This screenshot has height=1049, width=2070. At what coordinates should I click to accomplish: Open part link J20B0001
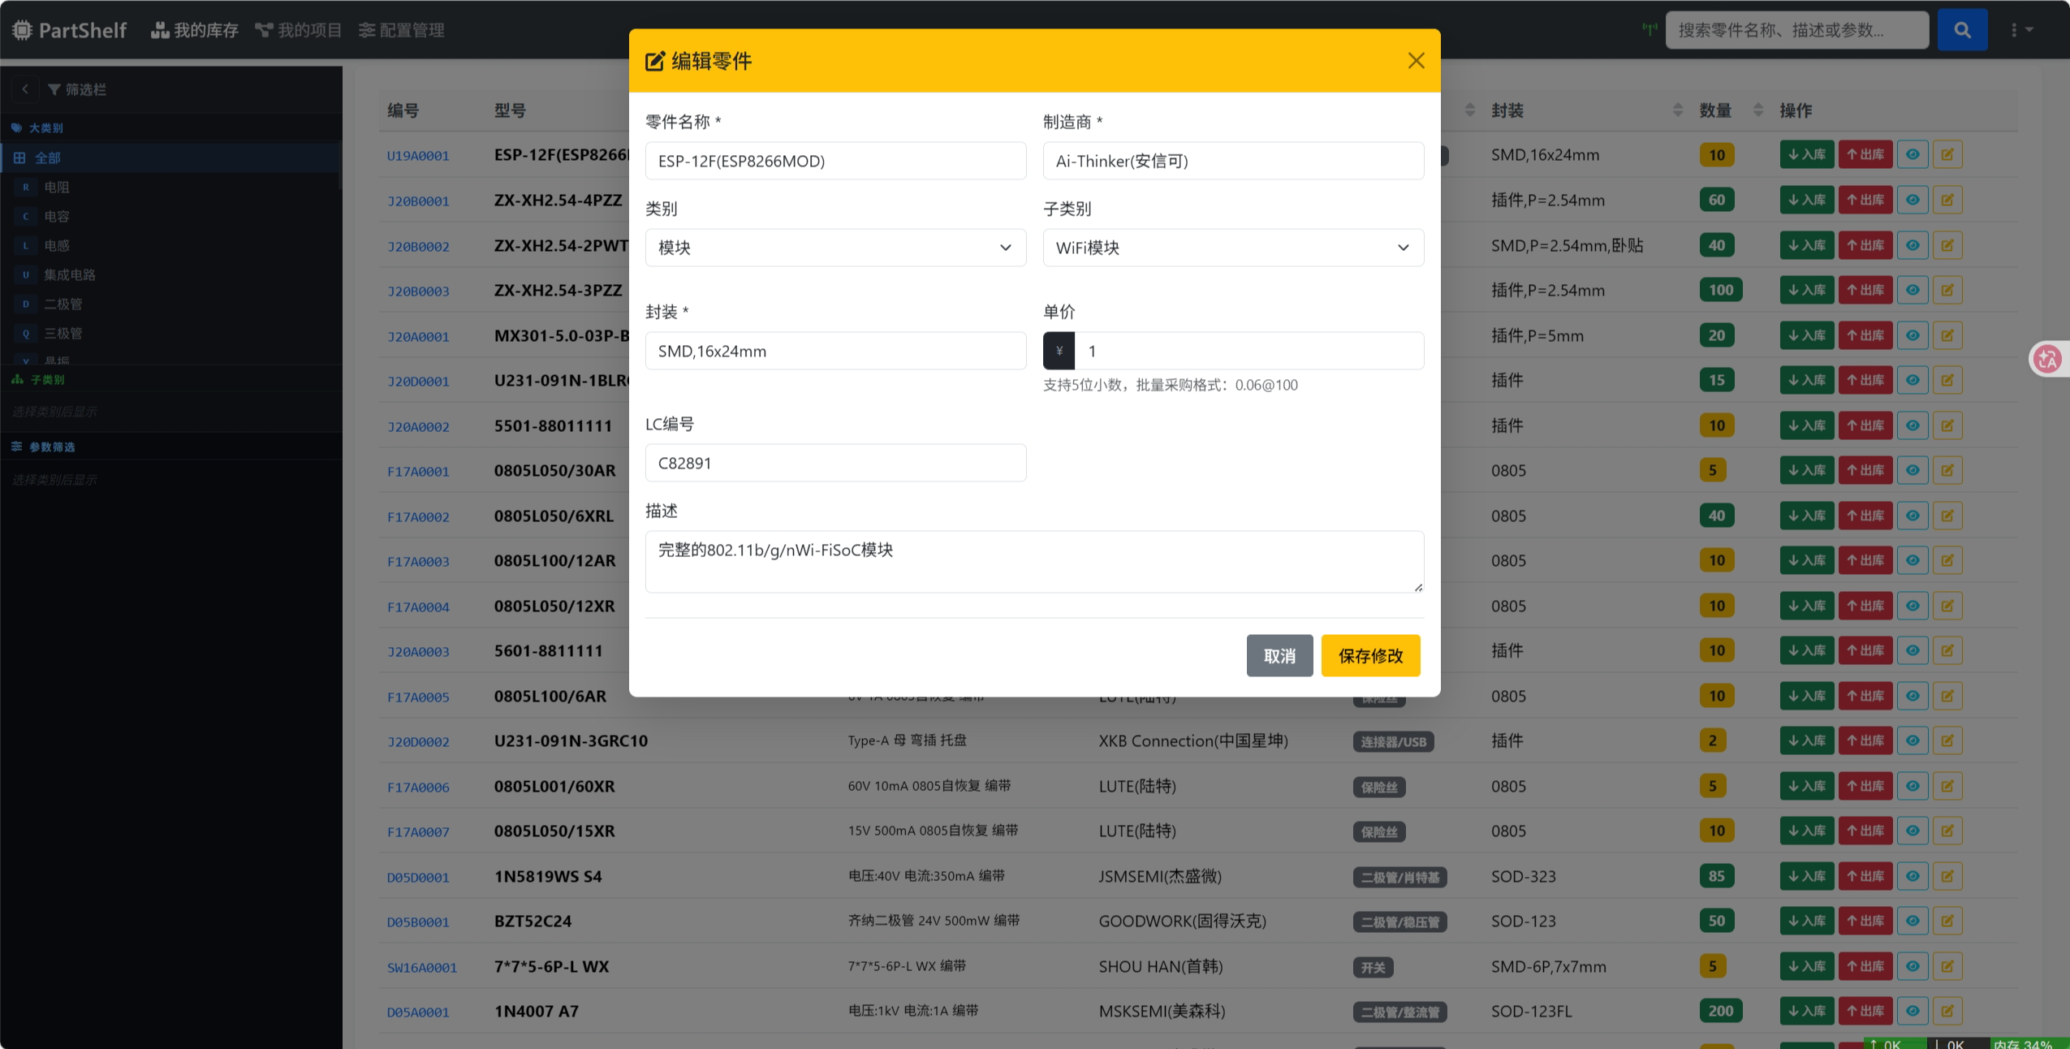click(x=418, y=201)
